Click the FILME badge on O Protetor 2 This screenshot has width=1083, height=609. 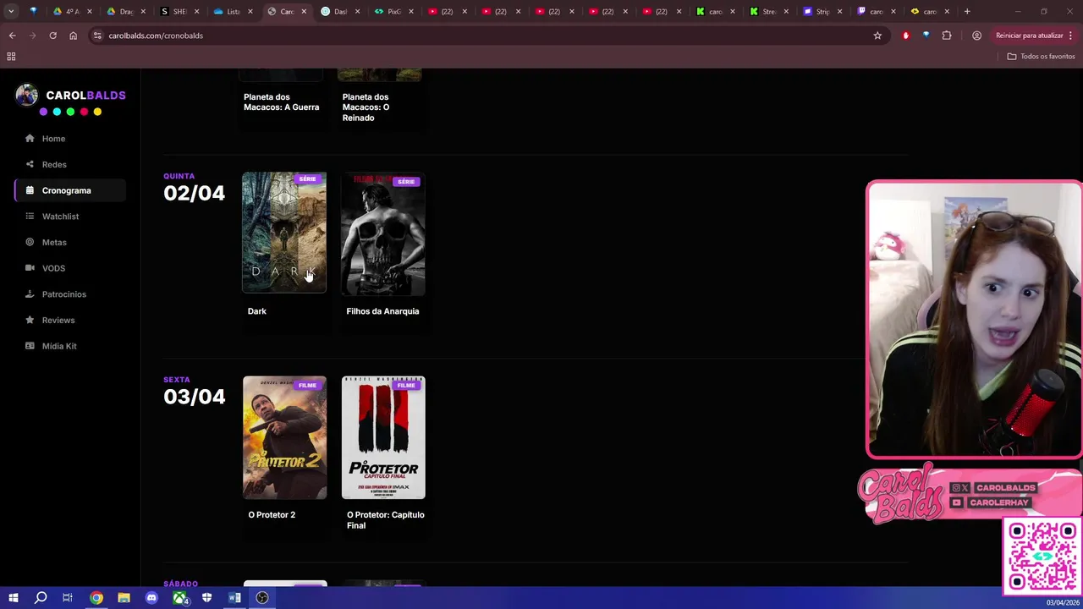pyautogui.click(x=307, y=386)
